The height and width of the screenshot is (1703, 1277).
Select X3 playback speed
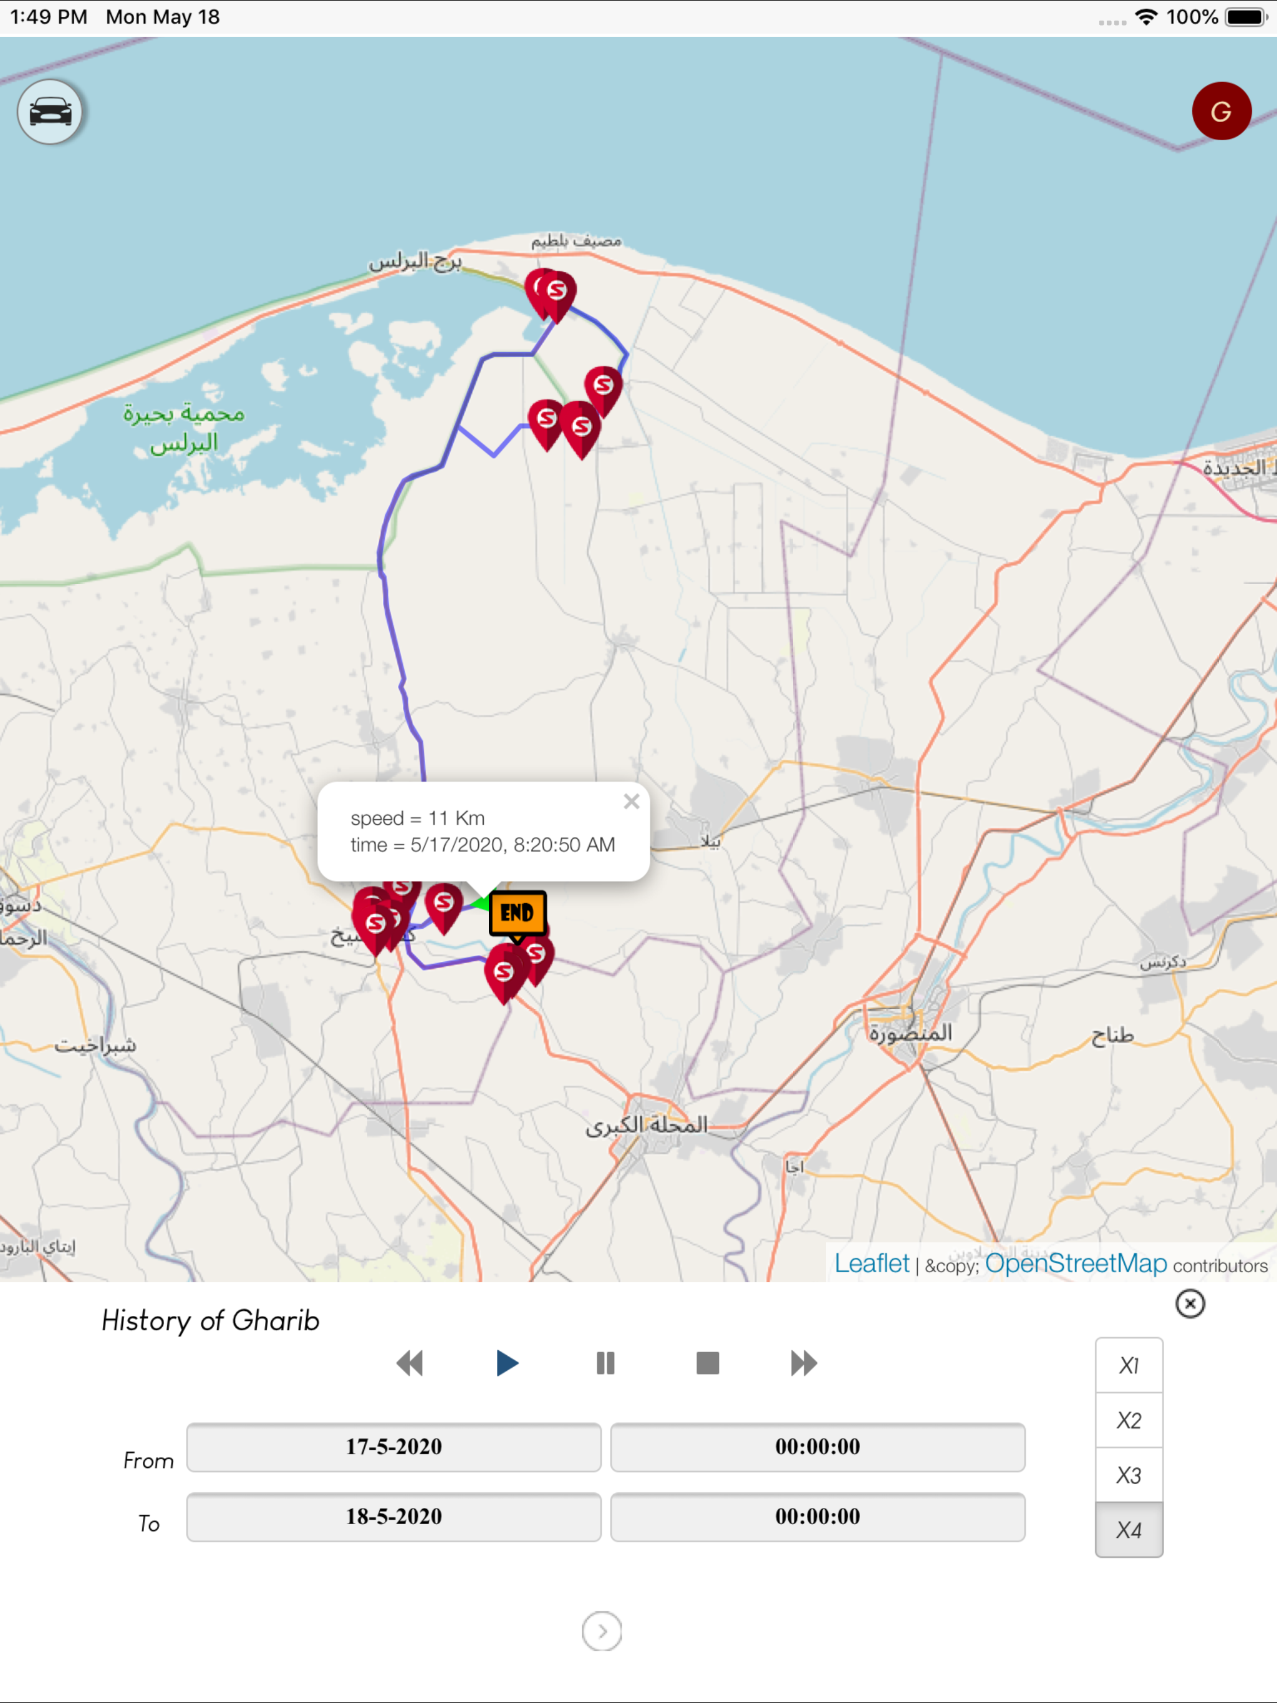pos(1129,1474)
